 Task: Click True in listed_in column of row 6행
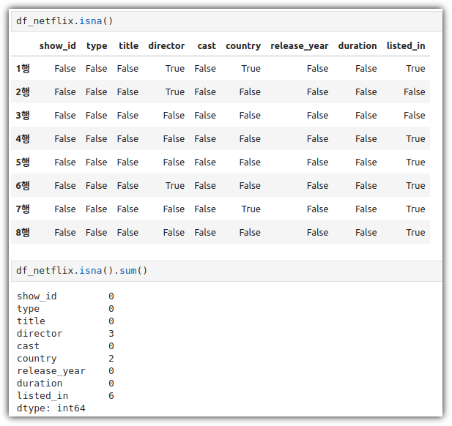(x=415, y=185)
